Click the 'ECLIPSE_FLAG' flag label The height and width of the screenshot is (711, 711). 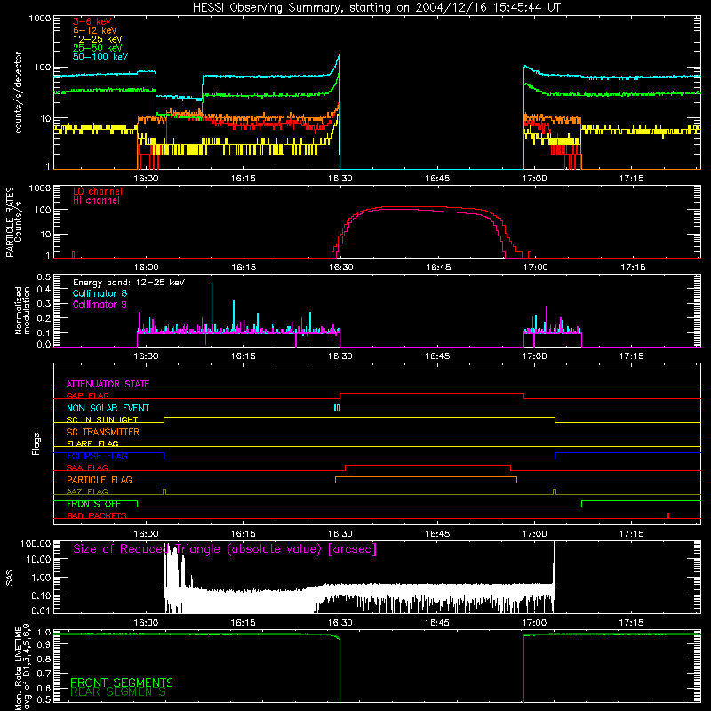pos(97,456)
